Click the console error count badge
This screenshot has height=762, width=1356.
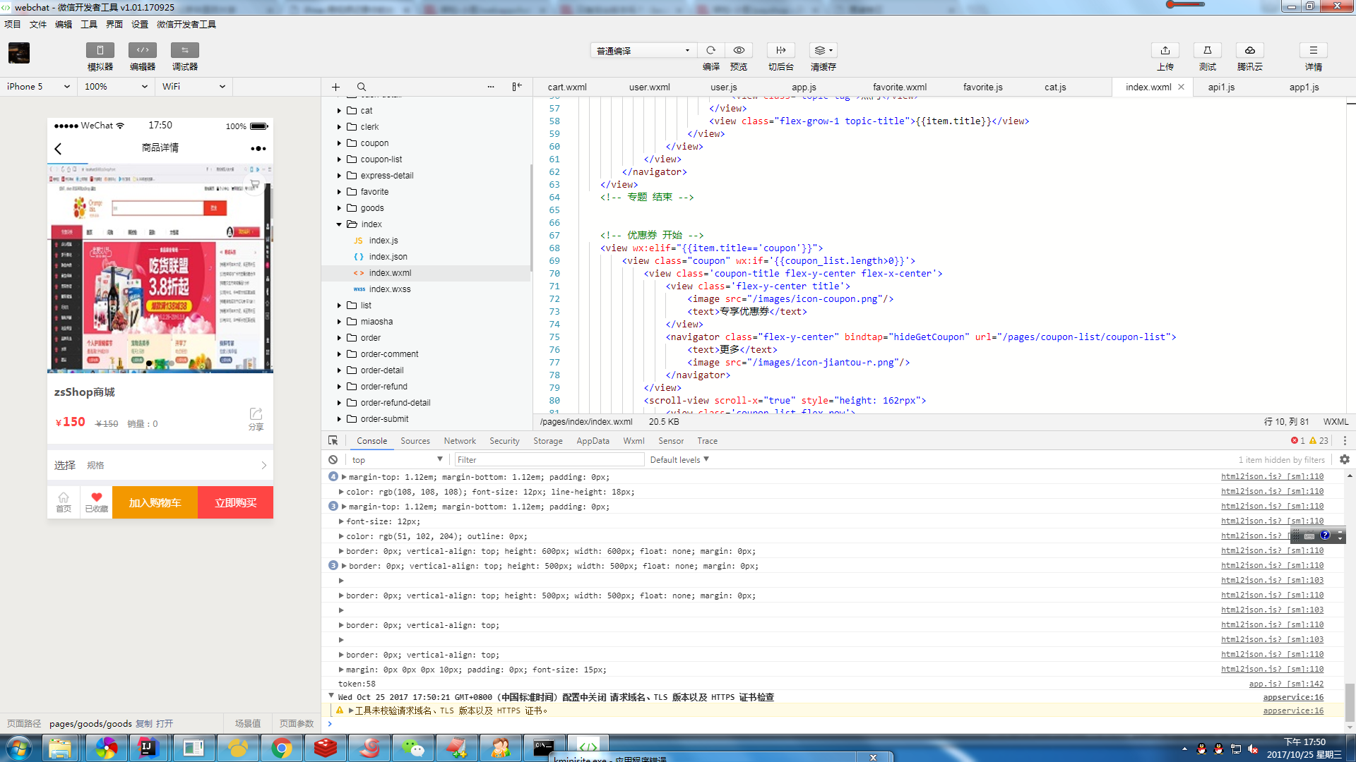click(1298, 440)
